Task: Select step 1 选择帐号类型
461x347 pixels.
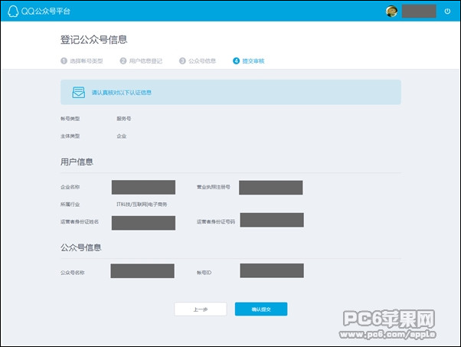Action: tap(83, 60)
